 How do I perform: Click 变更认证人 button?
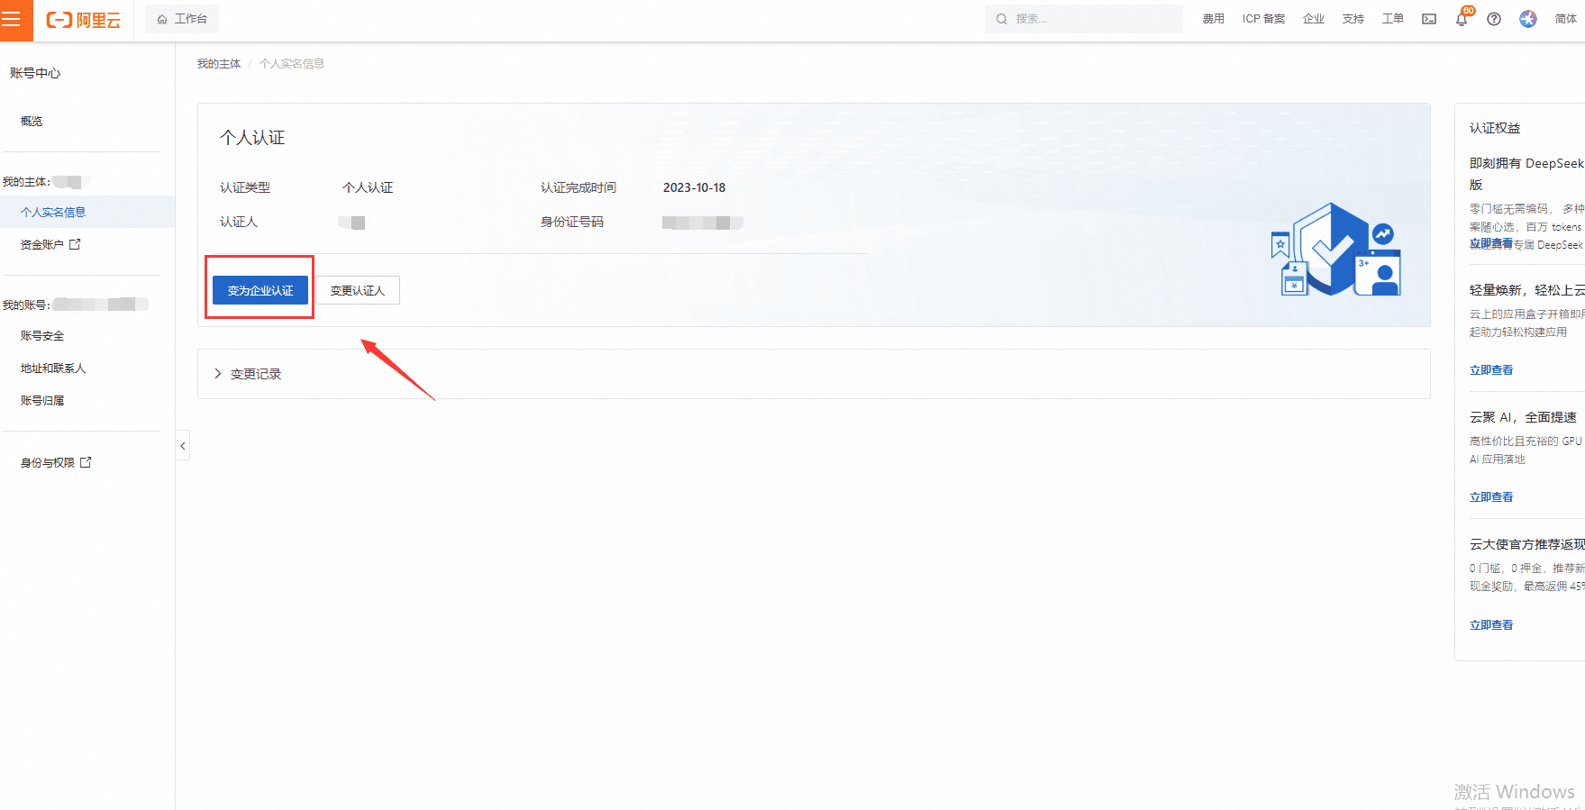[358, 290]
